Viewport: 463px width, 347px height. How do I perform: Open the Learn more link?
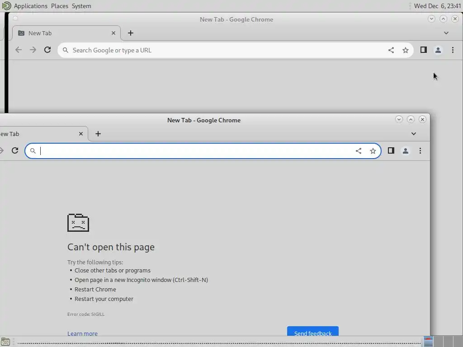click(82, 333)
